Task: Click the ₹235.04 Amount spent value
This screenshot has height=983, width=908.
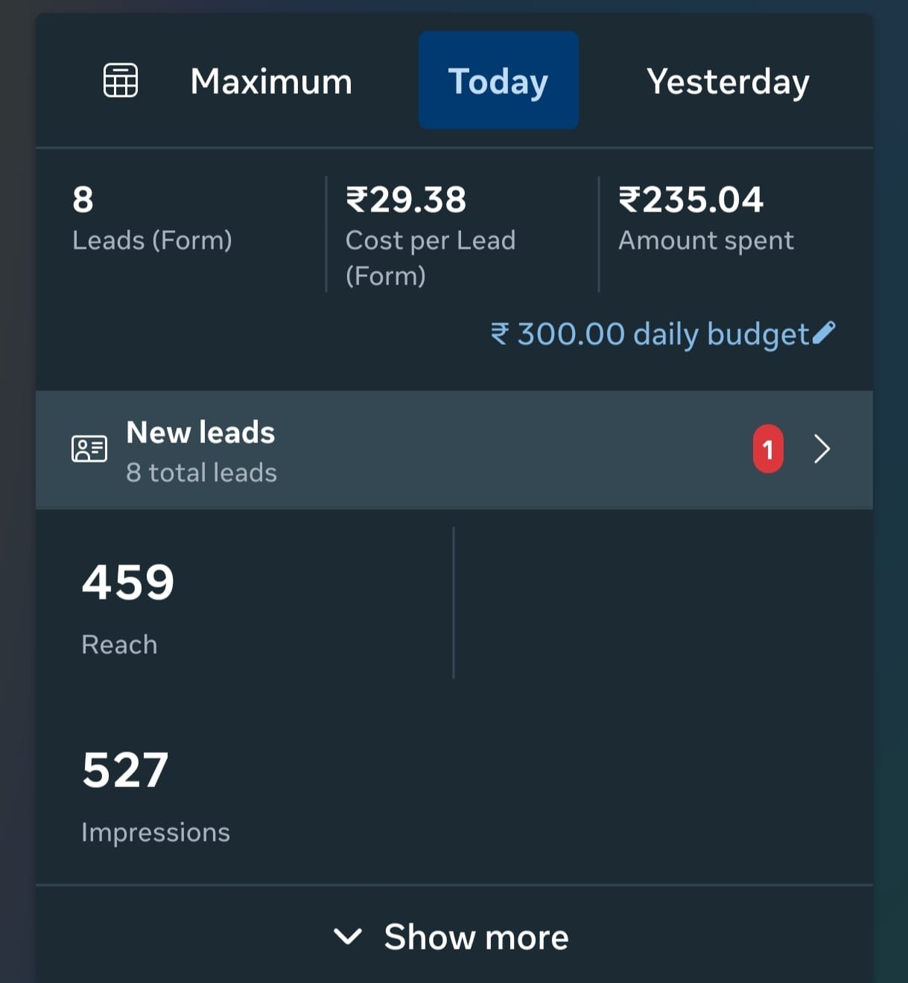Action: click(x=691, y=200)
